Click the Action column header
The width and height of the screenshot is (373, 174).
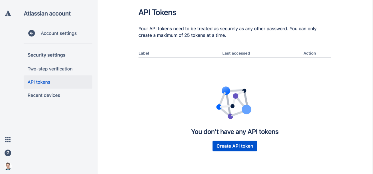coord(310,53)
